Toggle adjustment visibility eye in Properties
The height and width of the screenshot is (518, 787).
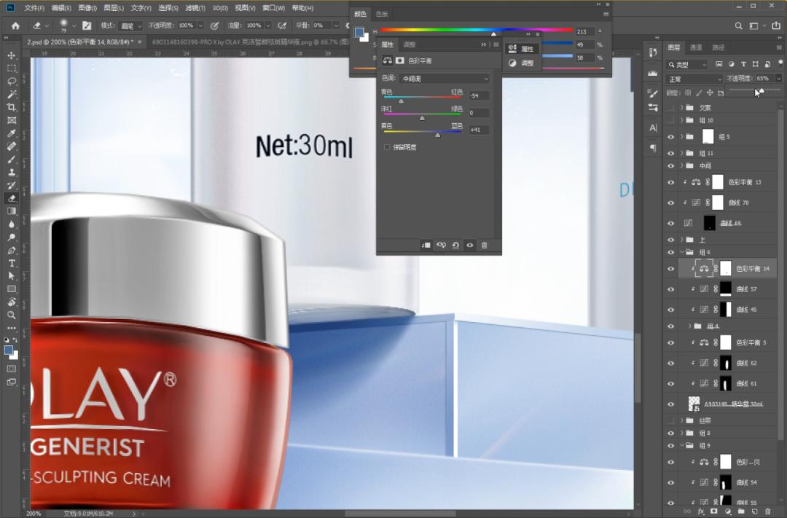click(470, 245)
